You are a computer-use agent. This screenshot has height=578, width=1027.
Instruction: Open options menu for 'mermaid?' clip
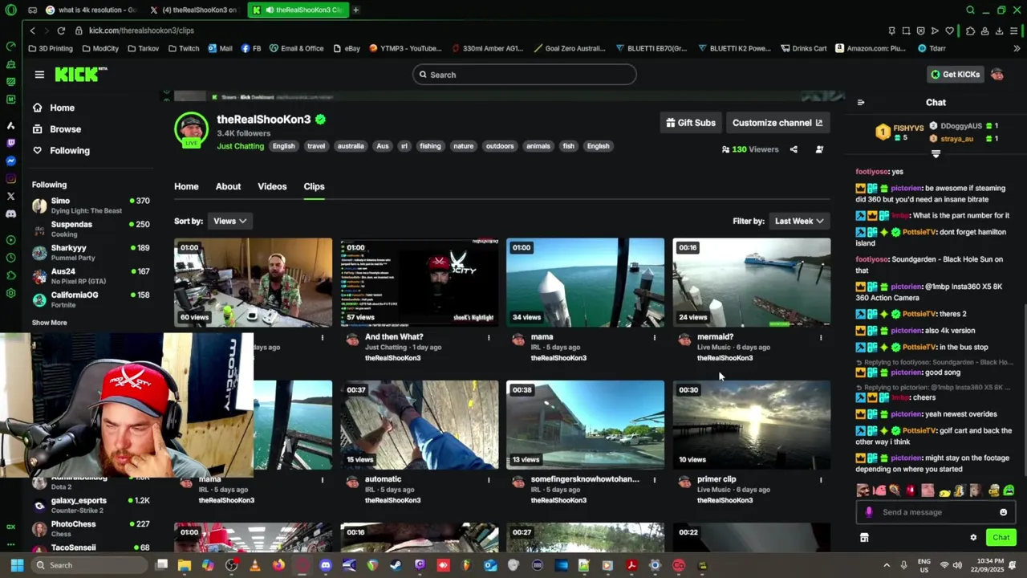coord(821,337)
